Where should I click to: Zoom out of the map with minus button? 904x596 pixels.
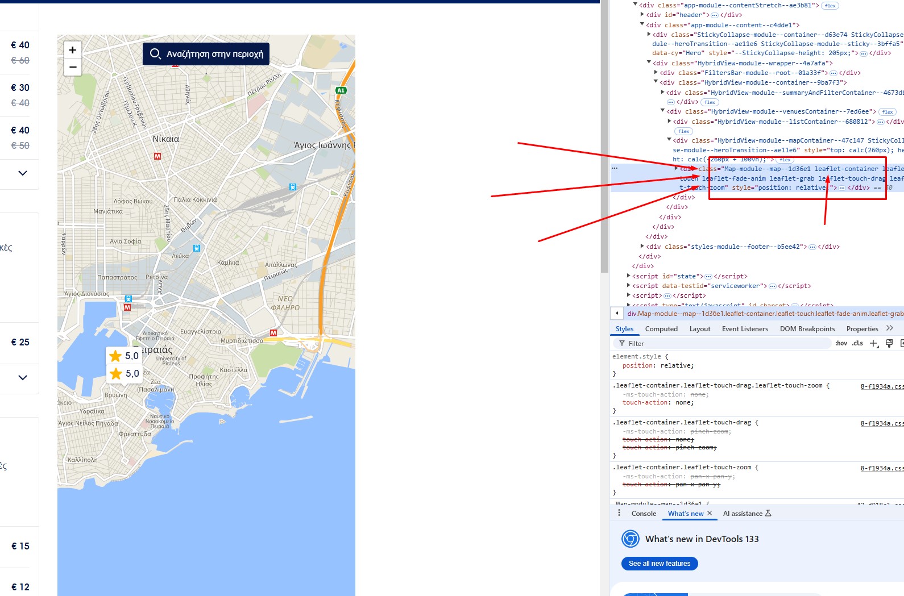tap(73, 67)
